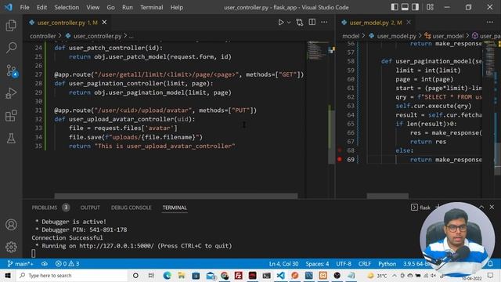Click Type here to search box
This screenshot has height=282, width=501.
point(71,275)
